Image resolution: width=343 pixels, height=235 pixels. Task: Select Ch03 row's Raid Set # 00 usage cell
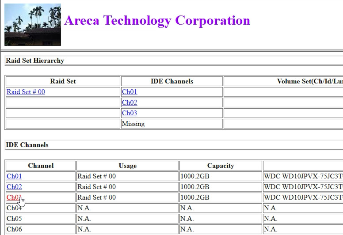click(x=128, y=197)
